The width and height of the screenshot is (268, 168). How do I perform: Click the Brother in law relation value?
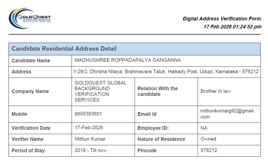(x=216, y=91)
